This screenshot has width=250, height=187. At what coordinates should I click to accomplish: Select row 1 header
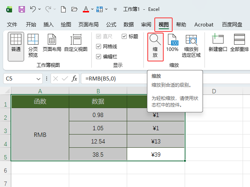[5, 101]
